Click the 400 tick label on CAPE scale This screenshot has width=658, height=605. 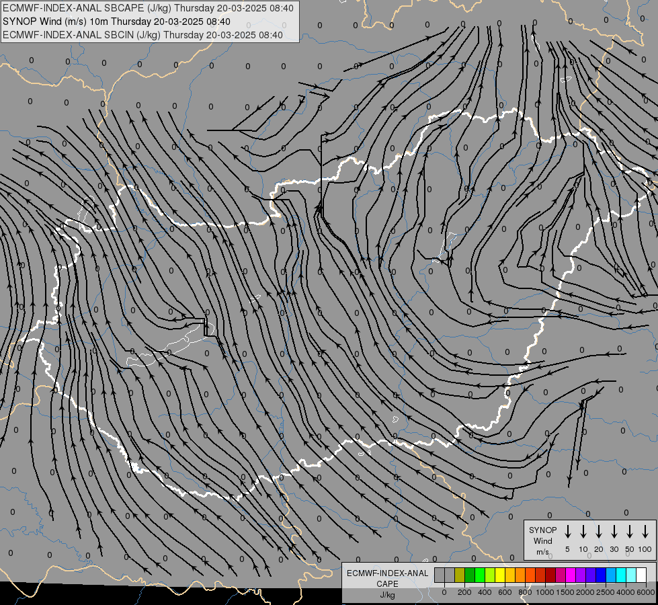[485, 592]
